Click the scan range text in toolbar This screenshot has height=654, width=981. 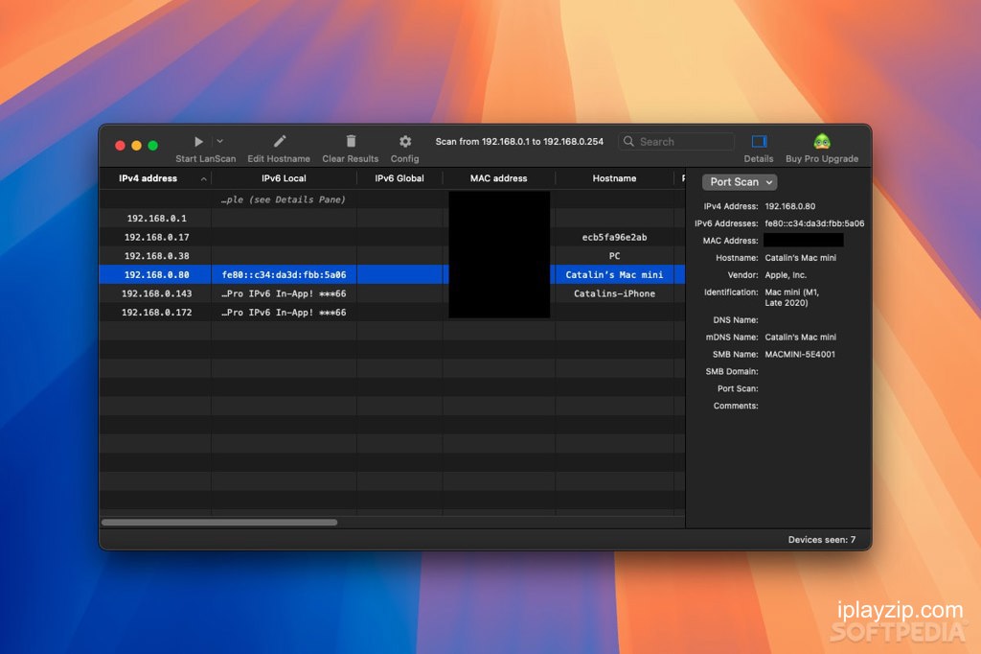point(519,142)
